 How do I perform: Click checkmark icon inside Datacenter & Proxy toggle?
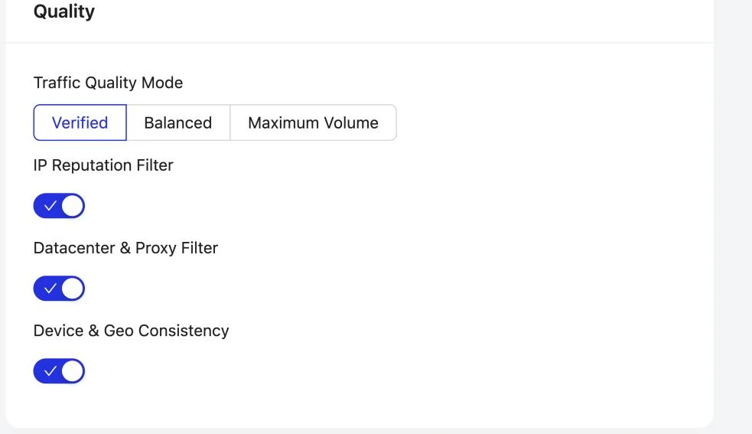tap(50, 289)
